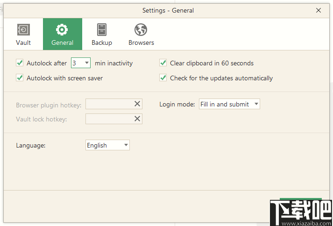
Task: Switch to the Backup tab
Action: [x=102, y=34]
